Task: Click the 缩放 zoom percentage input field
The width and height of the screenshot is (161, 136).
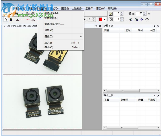Action: point(140,13)
